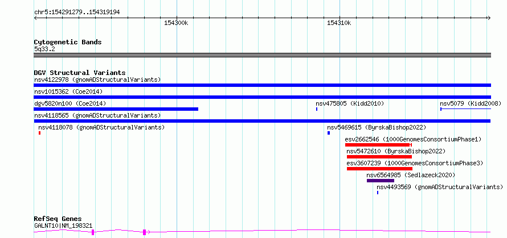Image resolution: width=507 pixels, height=238 pixels.
Task: Click the nsv475805 (Kidd2010) variant marker
Action: pos(317,109)
